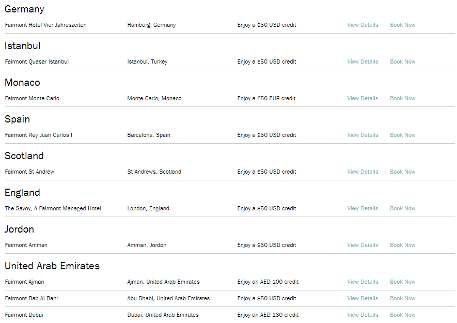Image resolution: width=457 pixels, height=323 pixels.
Task: View Details for The Savoy hotel
Action: (x=363, y=209)
